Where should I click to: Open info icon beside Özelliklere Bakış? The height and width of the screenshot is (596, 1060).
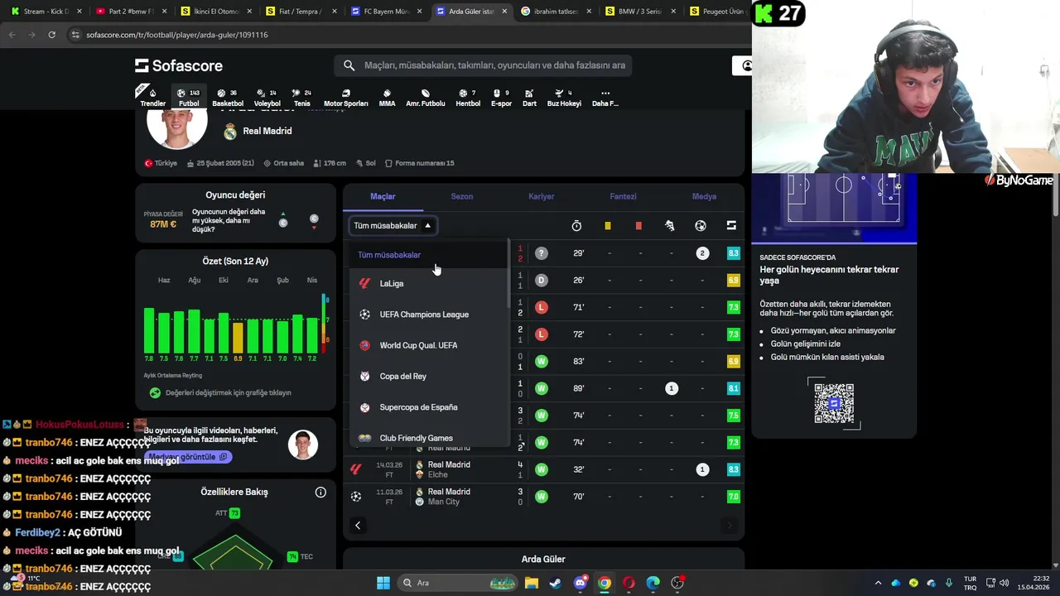(x=320, y=493)
